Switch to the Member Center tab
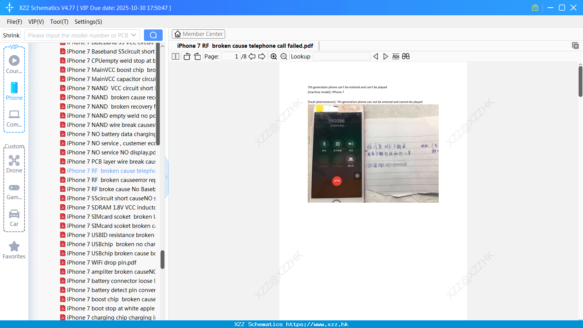The width and height of the screenshot is (583, 328). [x=198, y=34]
